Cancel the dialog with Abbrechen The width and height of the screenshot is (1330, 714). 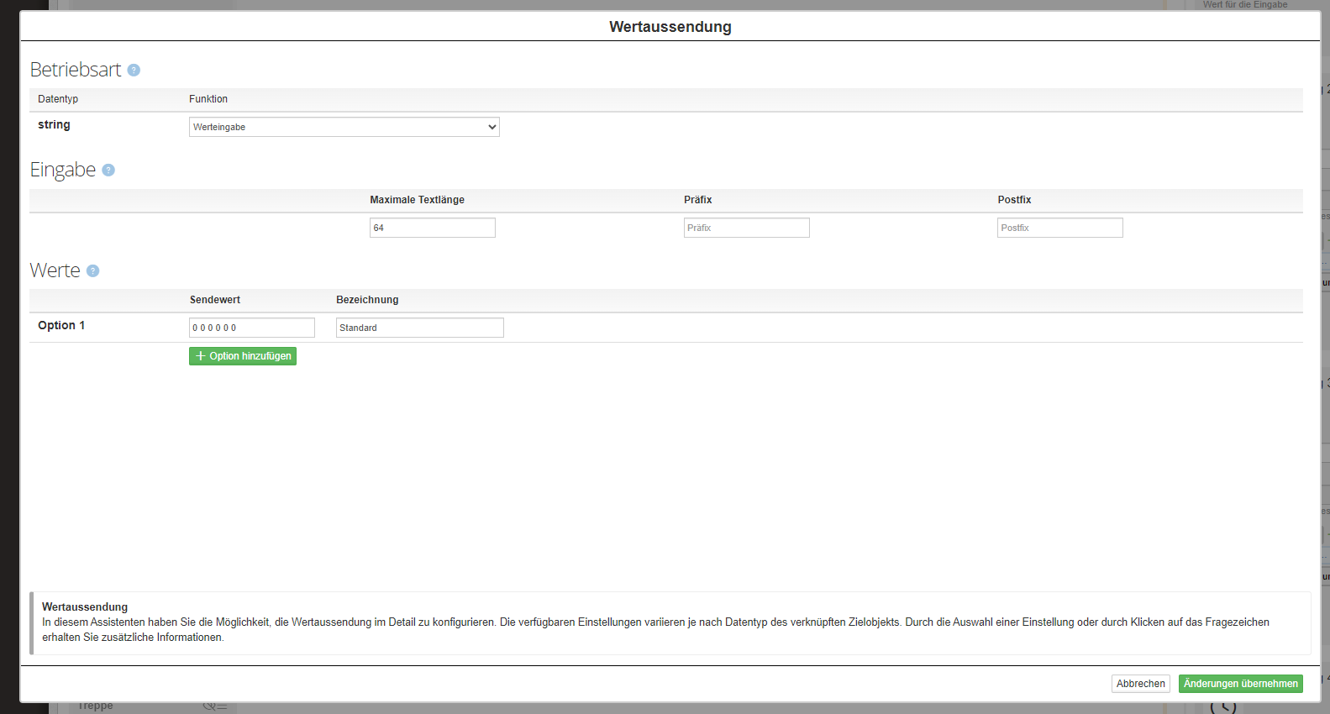(x=1140, y=684)
